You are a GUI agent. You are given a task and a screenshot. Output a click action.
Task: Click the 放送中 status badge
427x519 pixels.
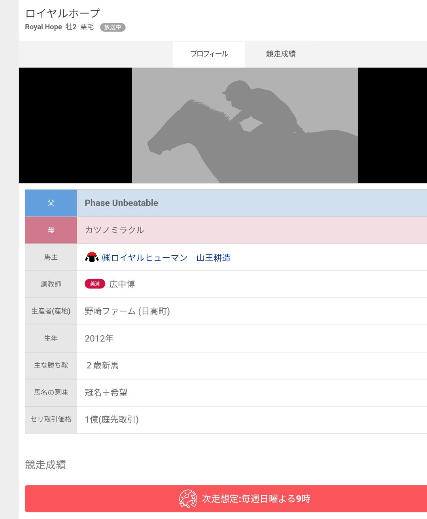113,27
